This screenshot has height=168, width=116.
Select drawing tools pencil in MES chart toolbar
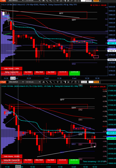coord(47,1)
